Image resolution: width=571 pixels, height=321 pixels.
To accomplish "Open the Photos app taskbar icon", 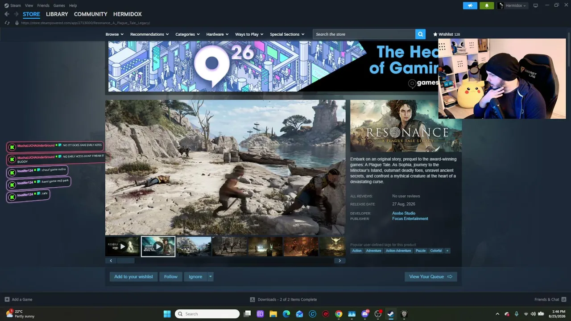I will click(x=352, y=314).
